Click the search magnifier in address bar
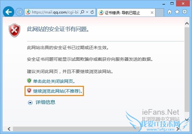 [82, 12]
